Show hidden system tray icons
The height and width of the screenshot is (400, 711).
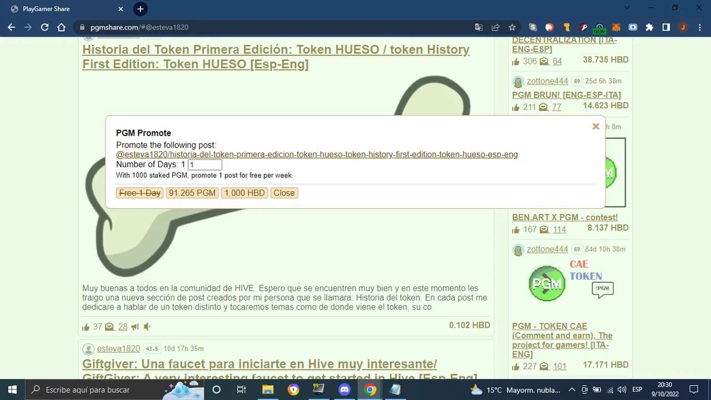click(572, 389)
